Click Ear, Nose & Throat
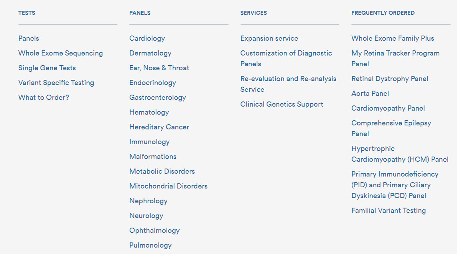This screenshot has height=254, width=457. tap(159, 68)
